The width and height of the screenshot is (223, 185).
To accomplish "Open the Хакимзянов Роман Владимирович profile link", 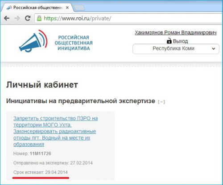I will (x=176, y=32).
